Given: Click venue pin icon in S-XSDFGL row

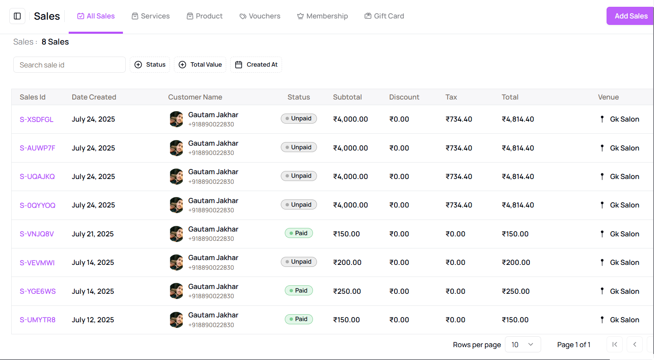Looking at the screenshot, I should click(602, 119).
